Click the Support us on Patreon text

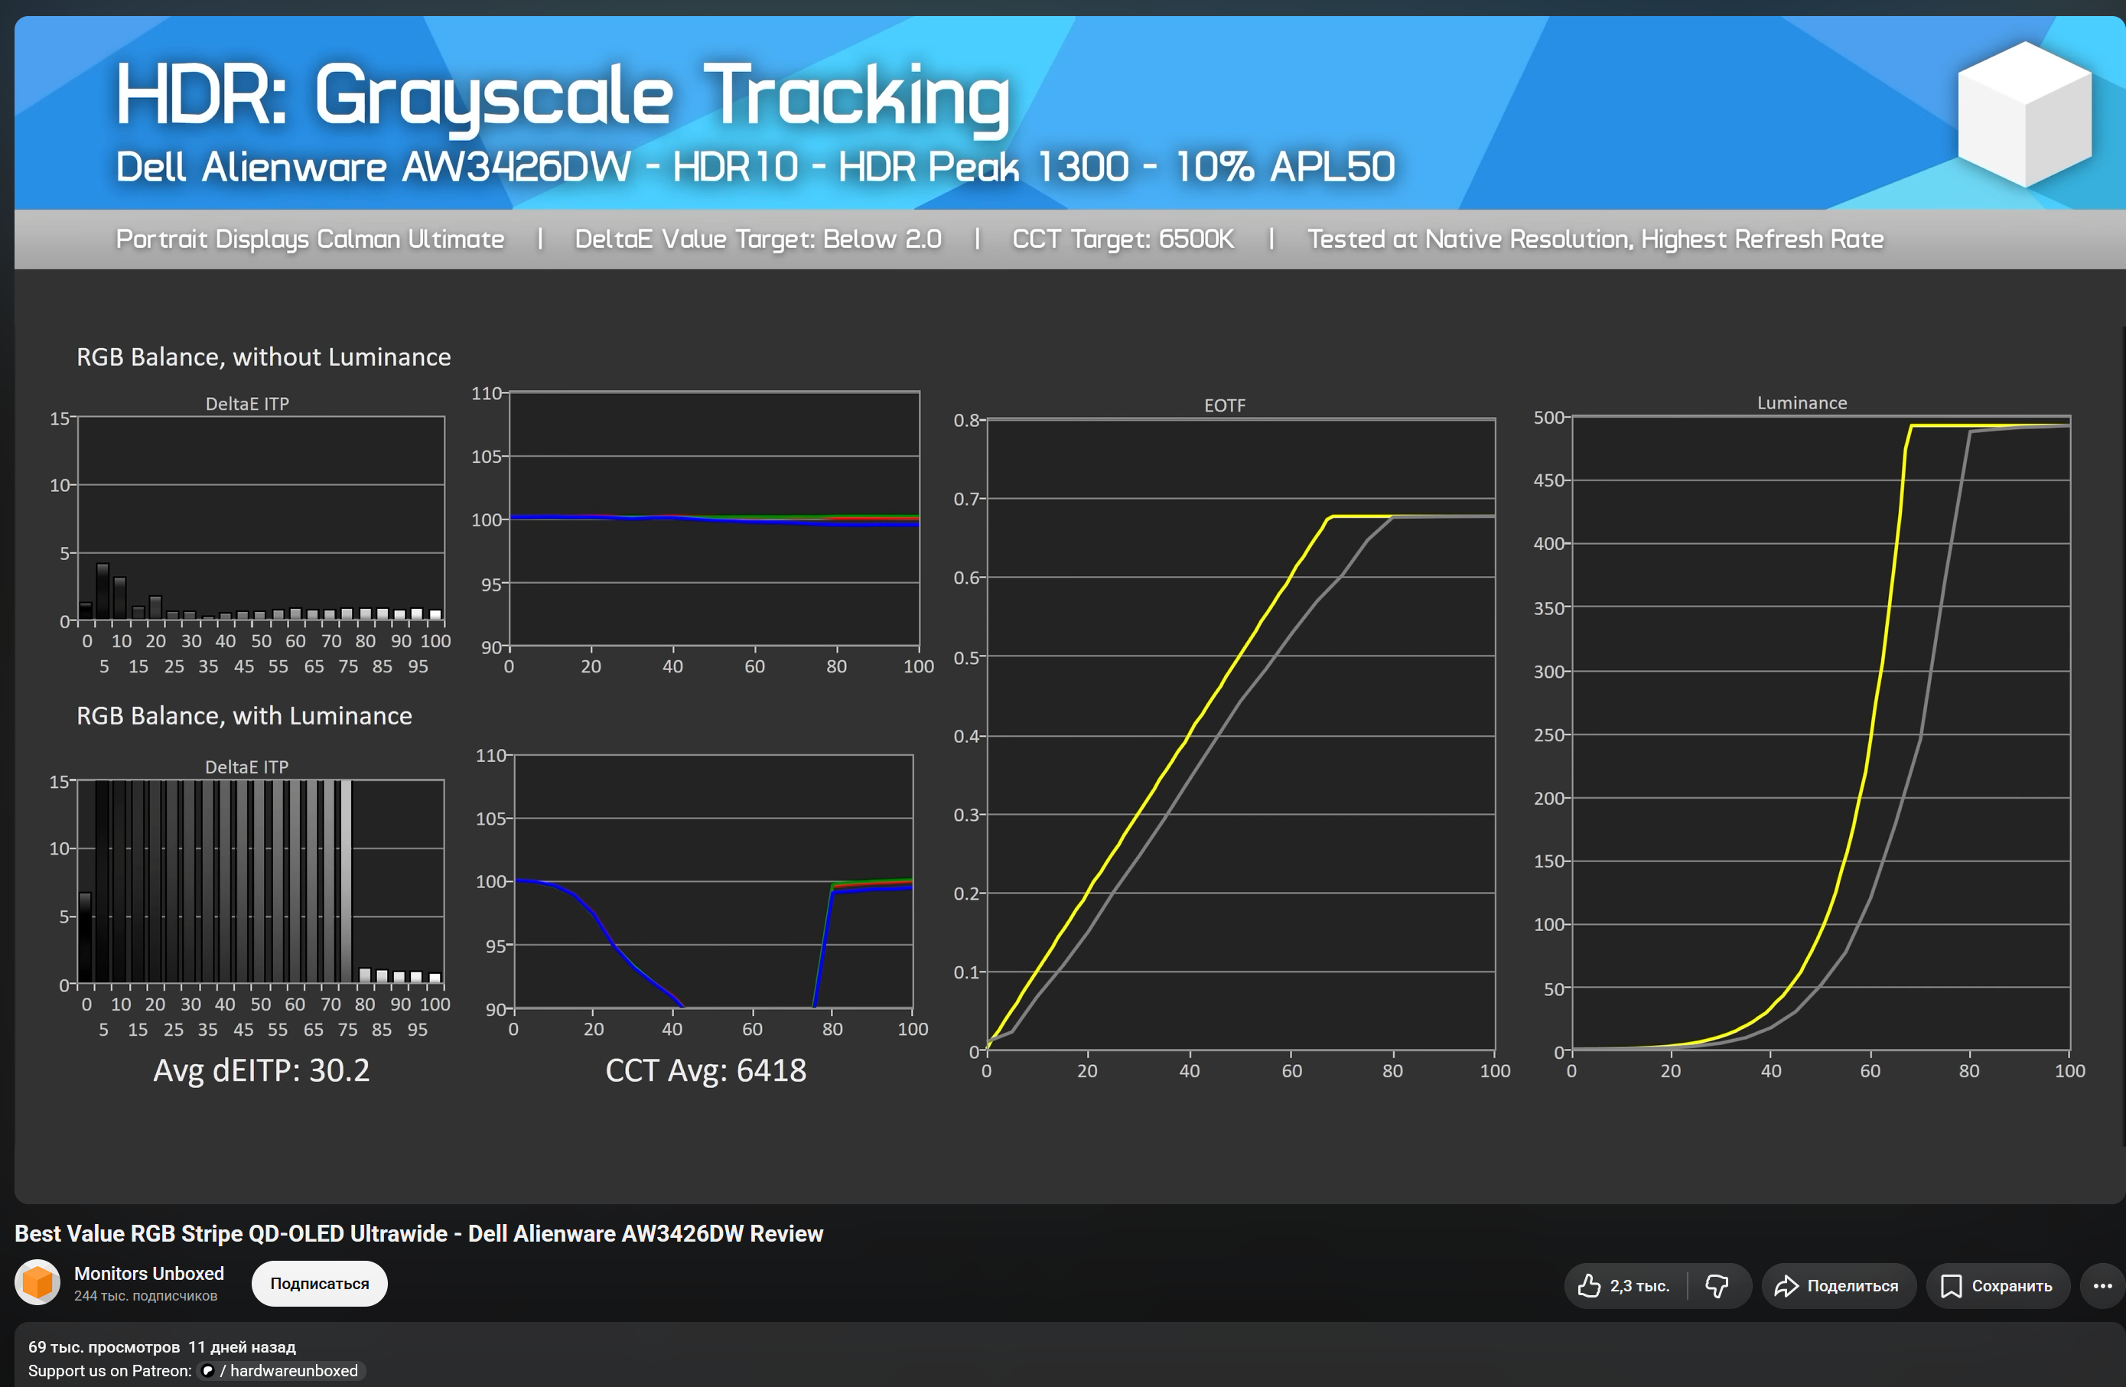pyautogui.click(x=110, y=1370)
